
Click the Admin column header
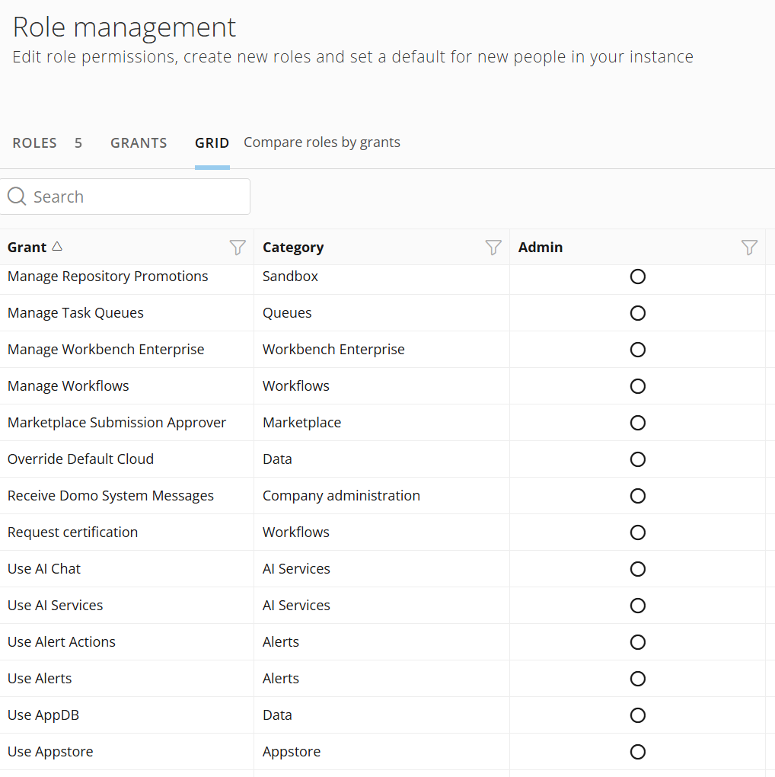point(541,248)
